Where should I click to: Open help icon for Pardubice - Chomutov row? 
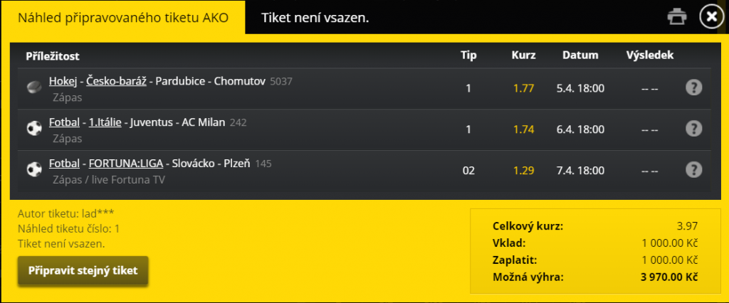(x=693, y=87)
